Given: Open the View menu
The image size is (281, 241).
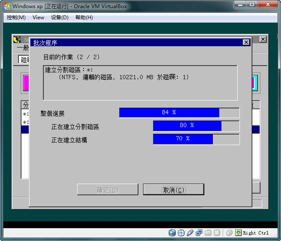Looking at the screenshot, I should point(39,18).
